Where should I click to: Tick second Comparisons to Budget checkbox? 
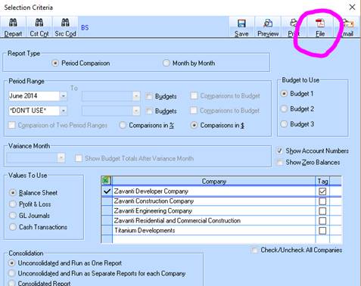pyautogui.click(x=194, y=110)
